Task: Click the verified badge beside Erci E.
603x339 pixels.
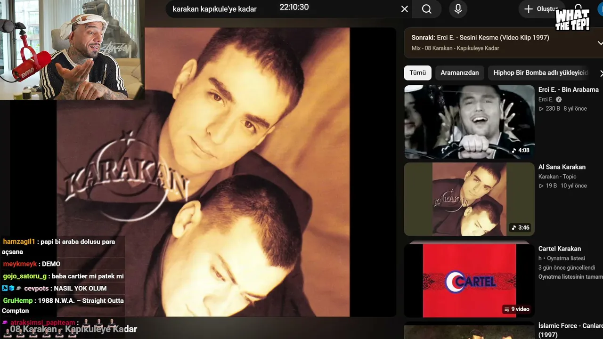Action: tap(559, 99)
